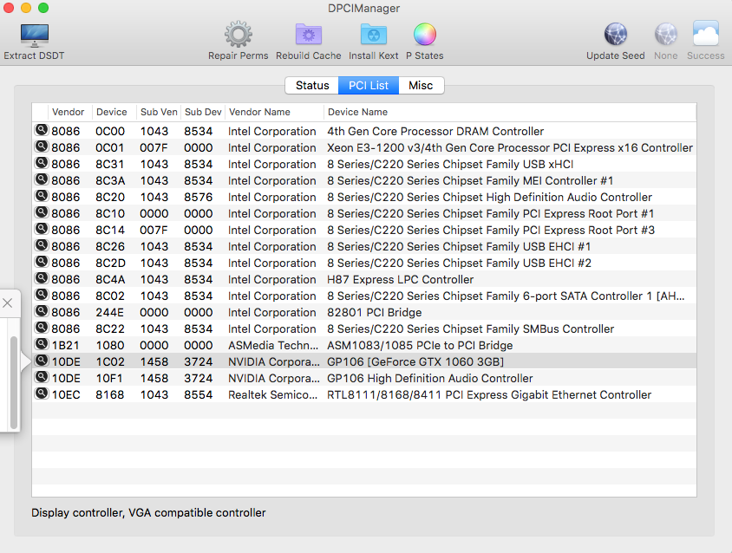Click device ID '244E' cell
Screen dimensions: 732x553
(x=109, y=312)
